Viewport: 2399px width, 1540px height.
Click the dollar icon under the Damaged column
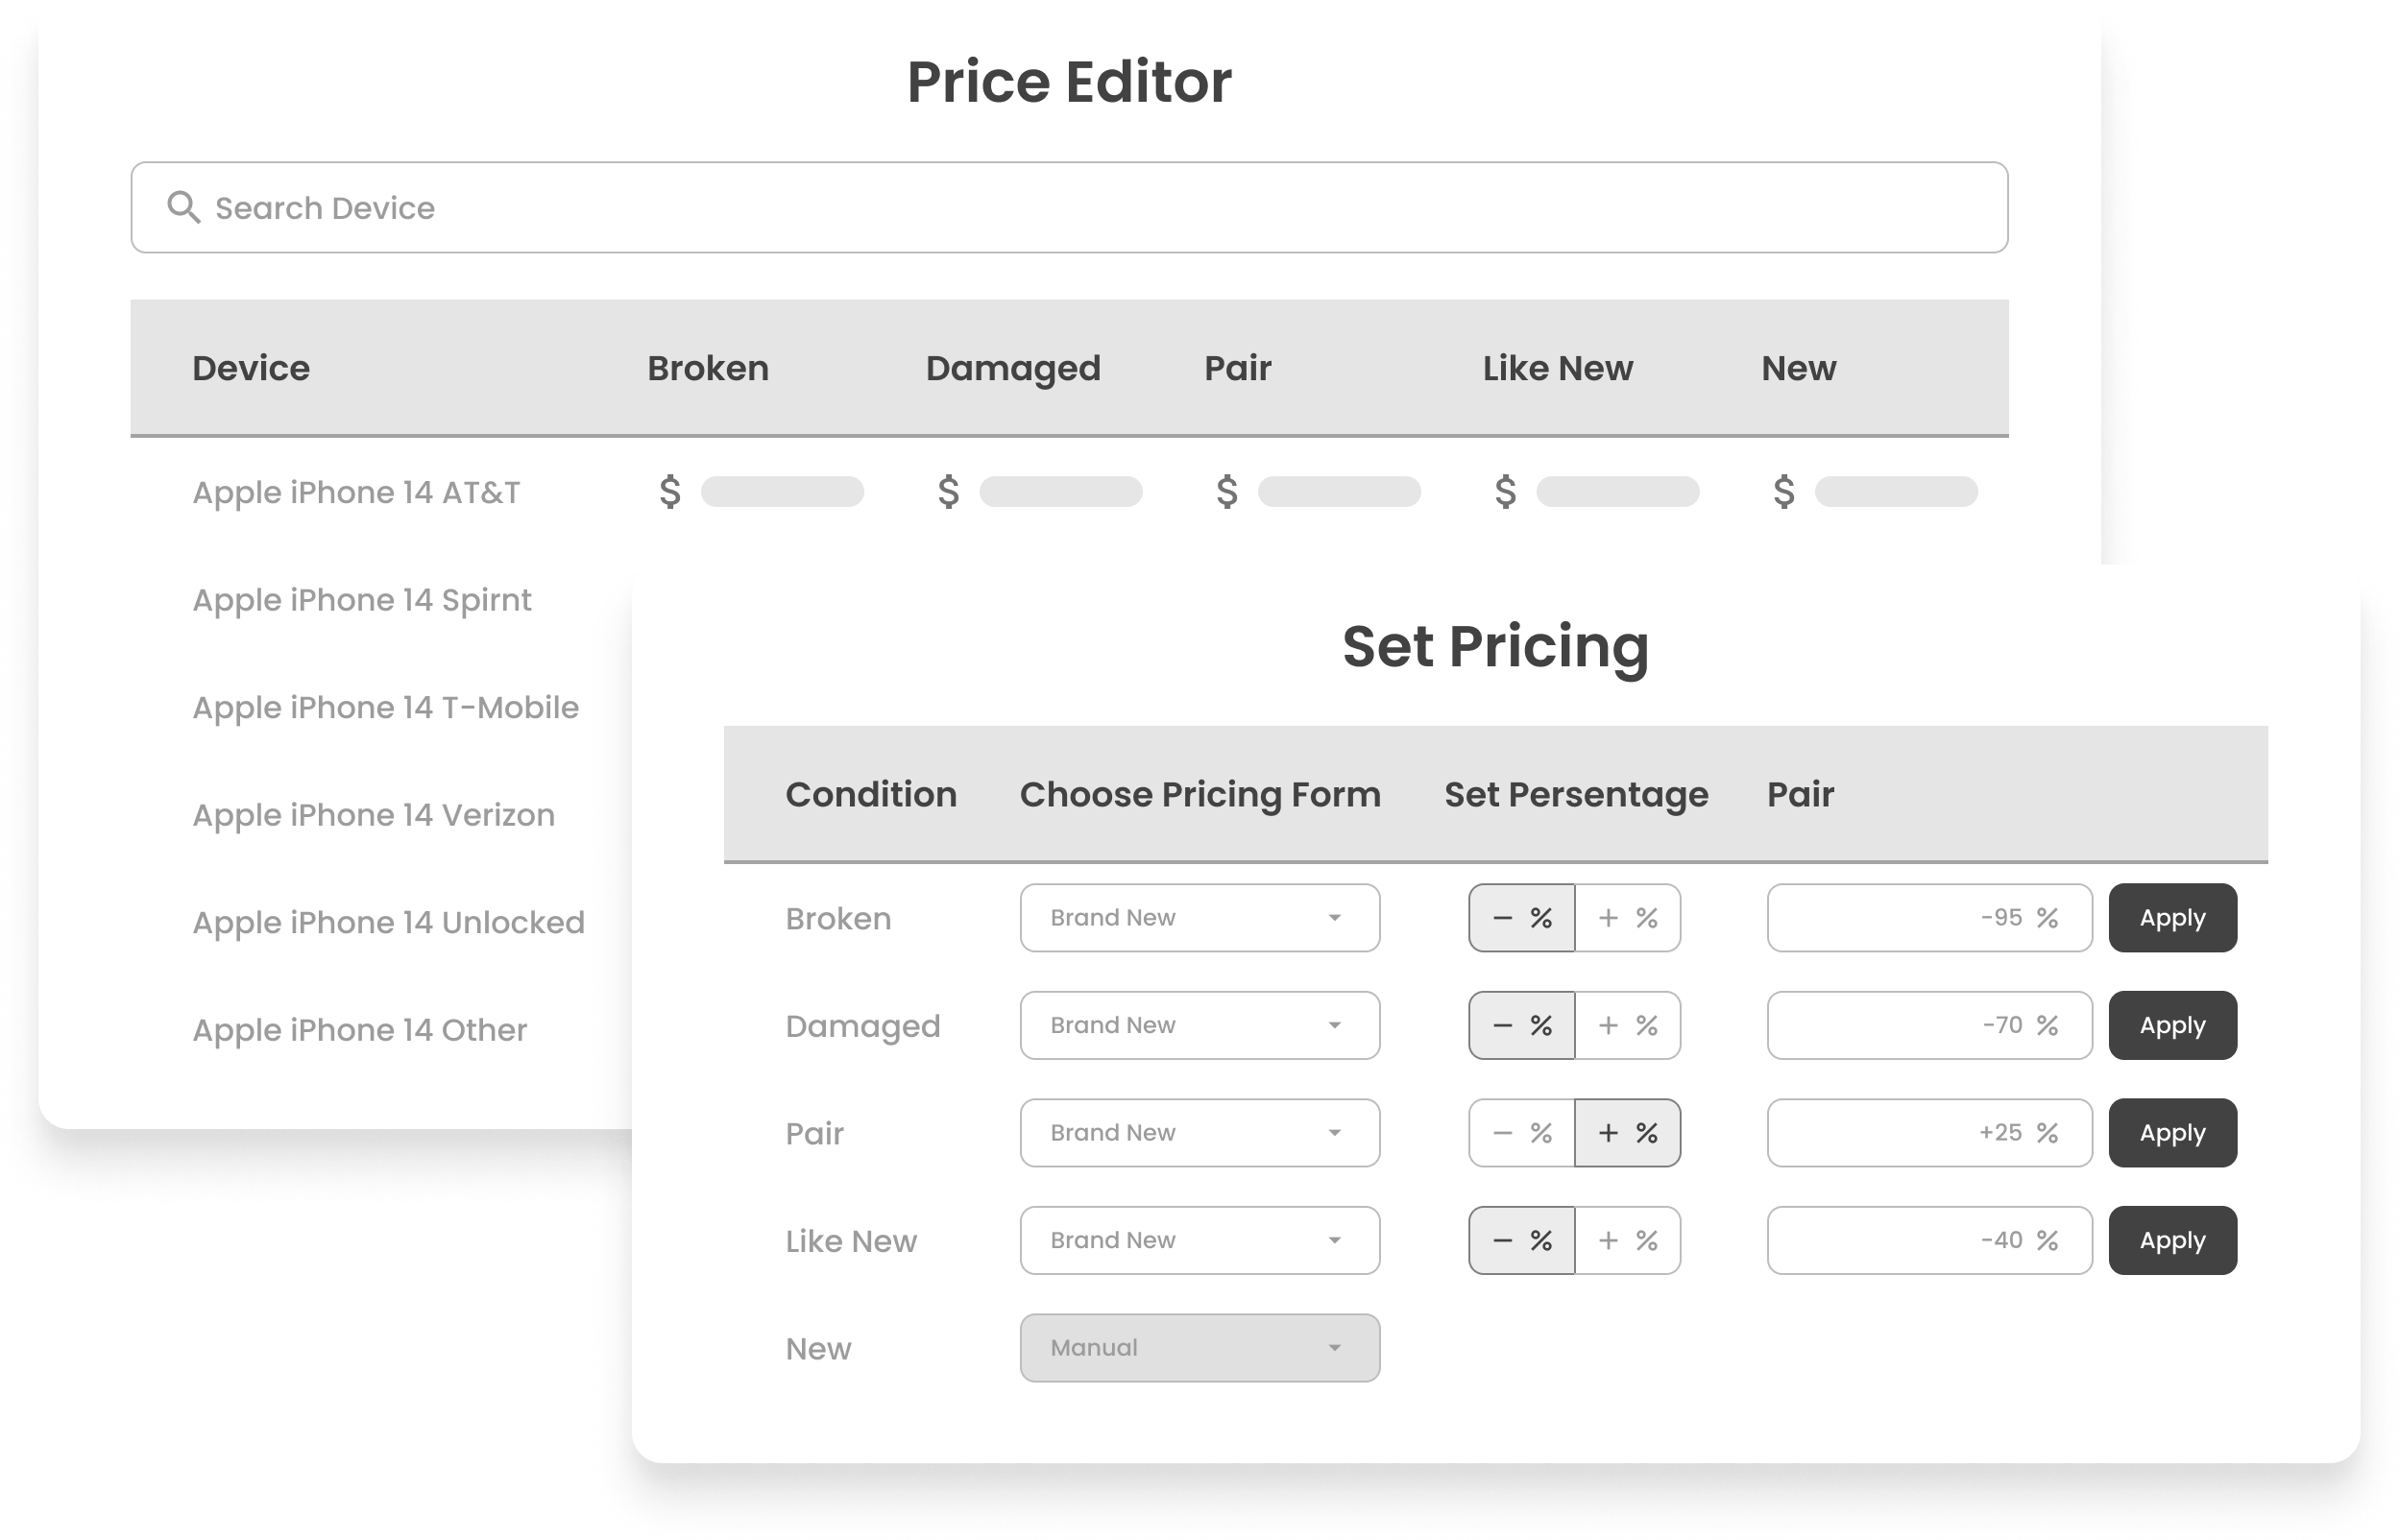tap(948, 492)
